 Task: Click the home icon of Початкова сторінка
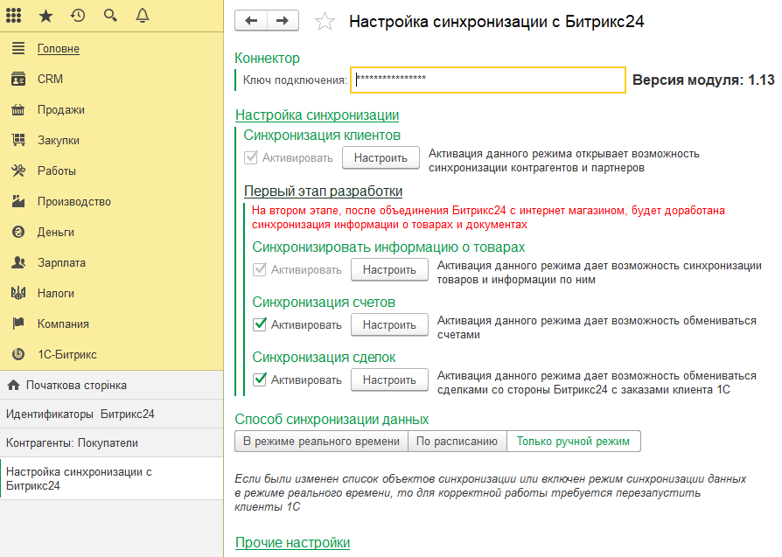(13, 385)
